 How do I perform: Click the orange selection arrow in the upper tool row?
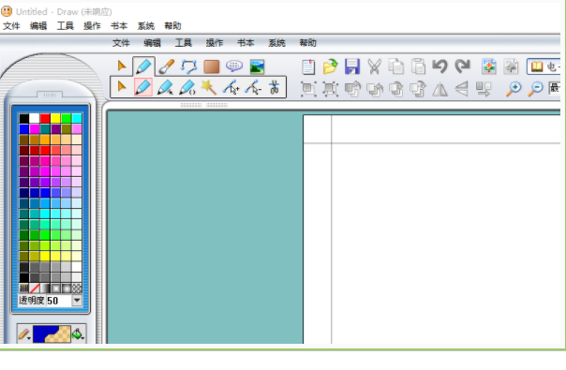[x=122, y=67]
